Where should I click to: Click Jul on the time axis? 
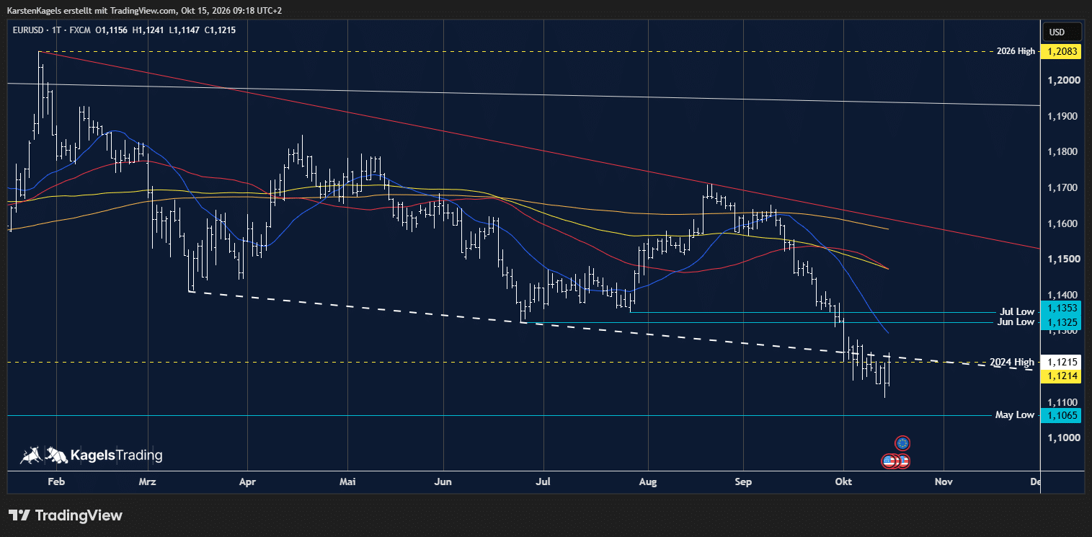[x=543, y=481]
